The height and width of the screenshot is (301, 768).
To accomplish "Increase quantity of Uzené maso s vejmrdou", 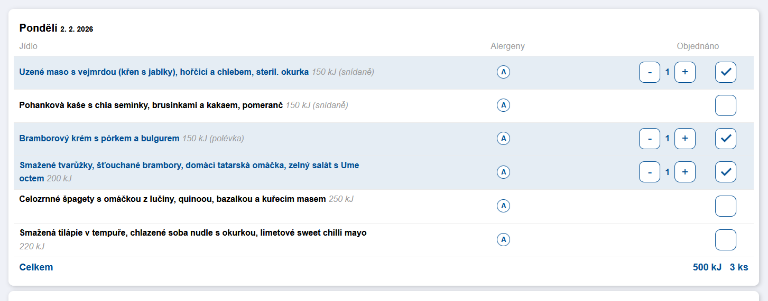I will [x=684, y=72].
